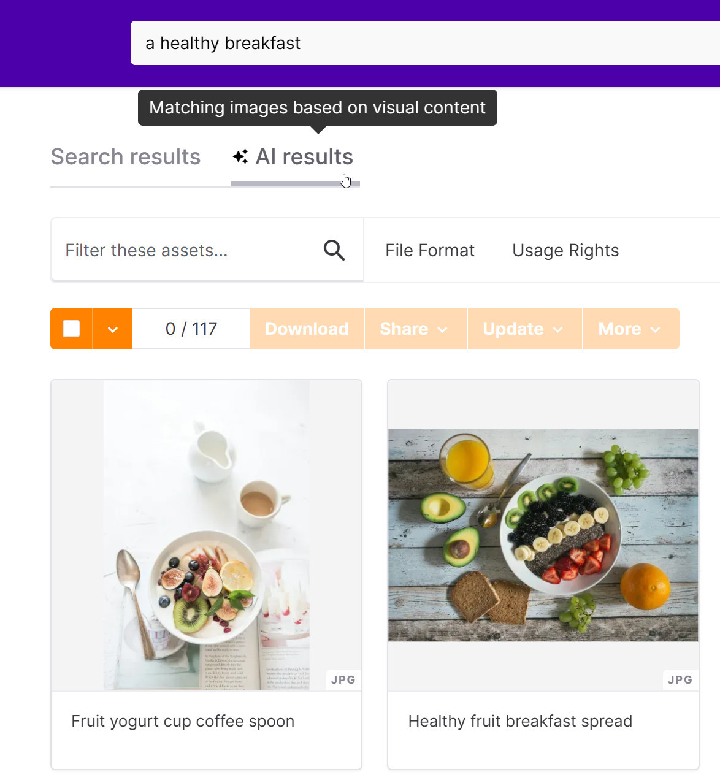Image resolution: width=720 pixels, height=783 pixels.
Task: Open the File Format filter
Action: click(x=430, y=250)
